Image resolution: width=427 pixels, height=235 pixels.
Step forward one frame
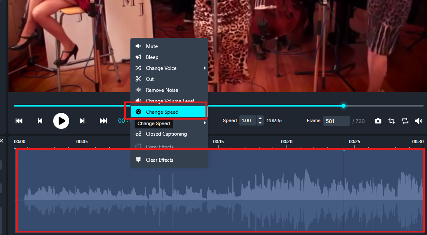(82, 121)
